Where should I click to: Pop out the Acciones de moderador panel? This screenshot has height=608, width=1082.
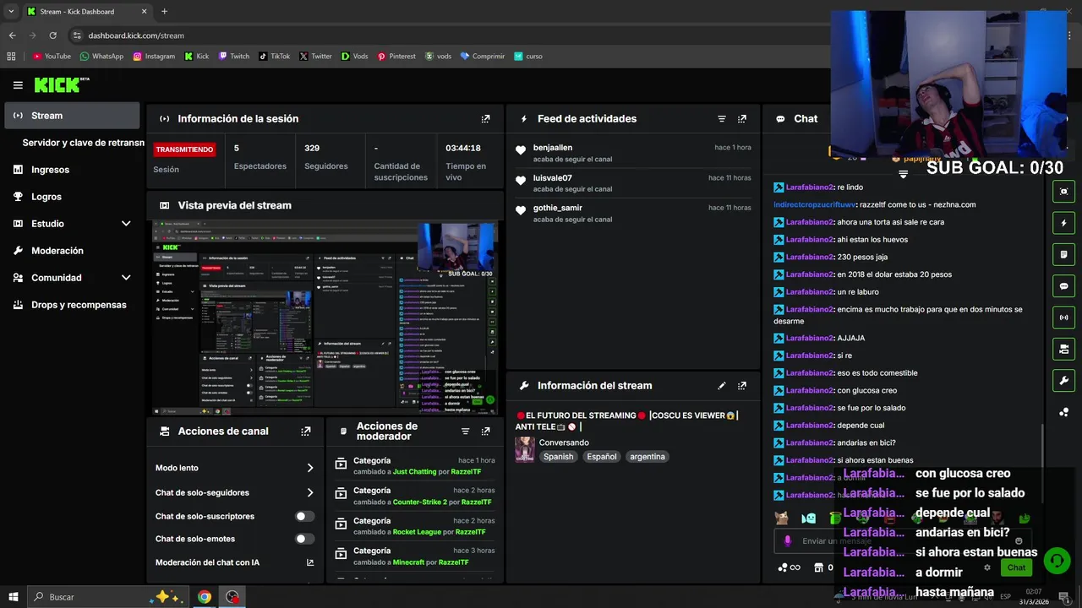485,432
